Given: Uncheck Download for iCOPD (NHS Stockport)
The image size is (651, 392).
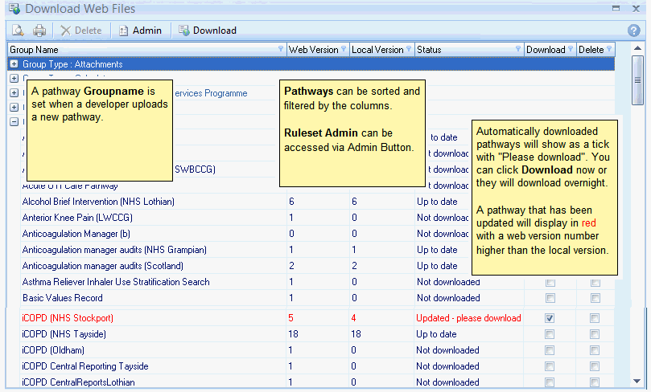Looking at the screenshot, I should click(550, 318).
